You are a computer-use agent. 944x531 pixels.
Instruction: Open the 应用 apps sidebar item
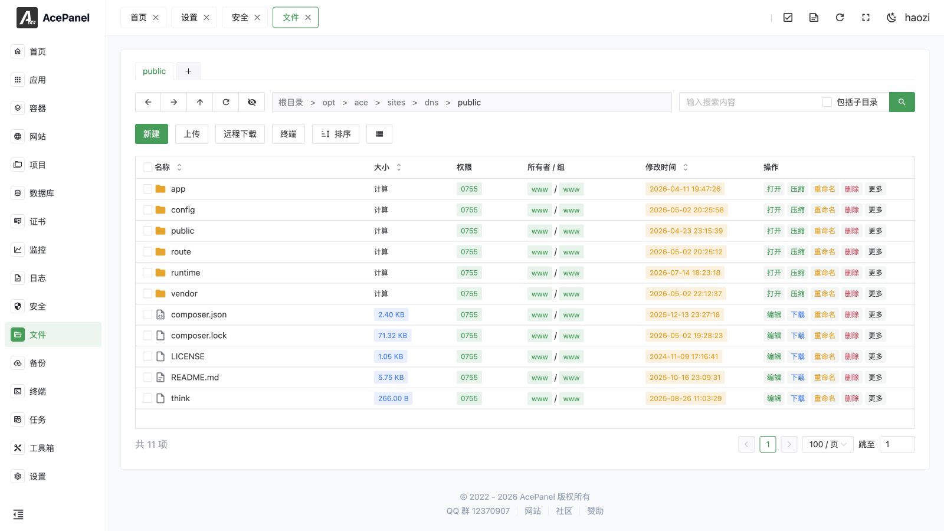(x=53, y=80)
